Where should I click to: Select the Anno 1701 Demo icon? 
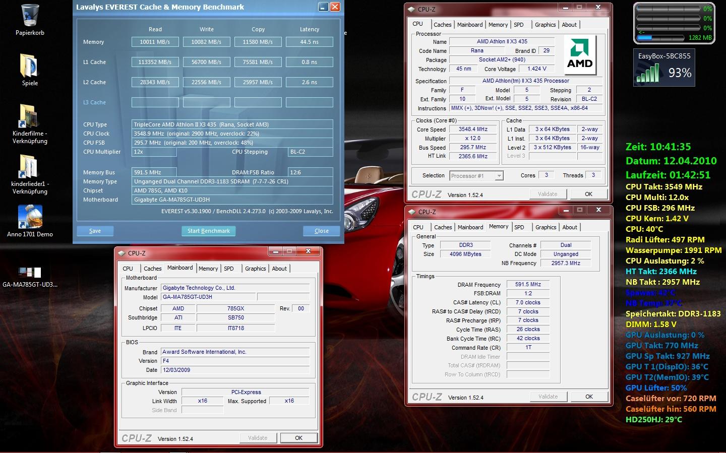click(x=30, y=217)
